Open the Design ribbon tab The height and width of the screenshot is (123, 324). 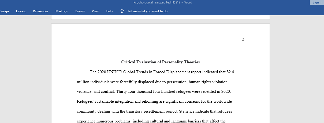(4, 11)
